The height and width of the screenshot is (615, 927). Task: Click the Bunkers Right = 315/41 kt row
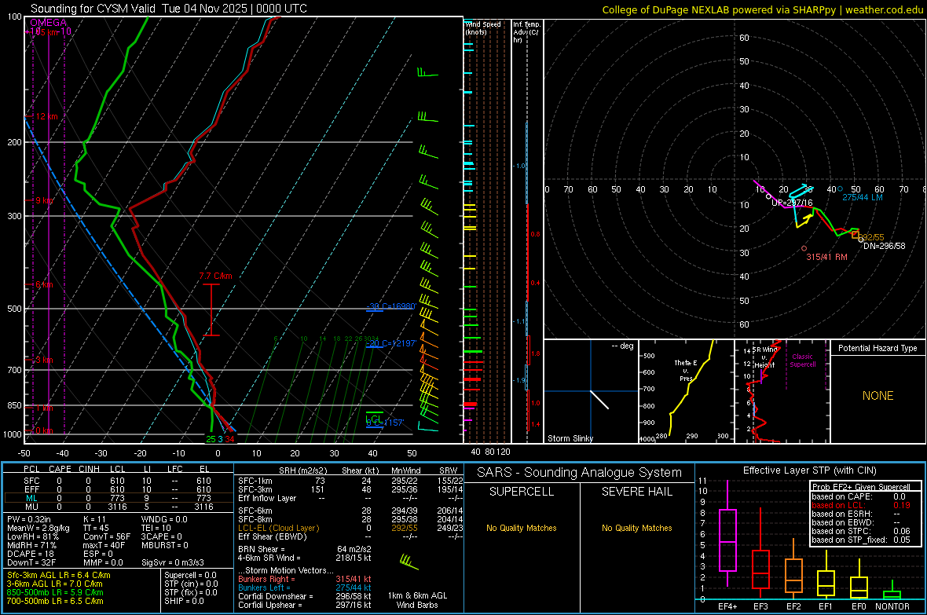[x=305, y=579]
